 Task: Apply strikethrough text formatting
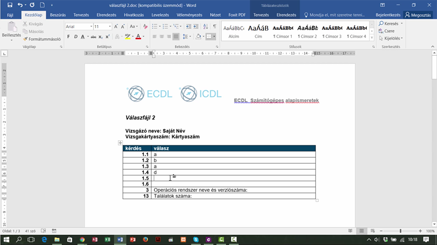[x=93, y=37]
